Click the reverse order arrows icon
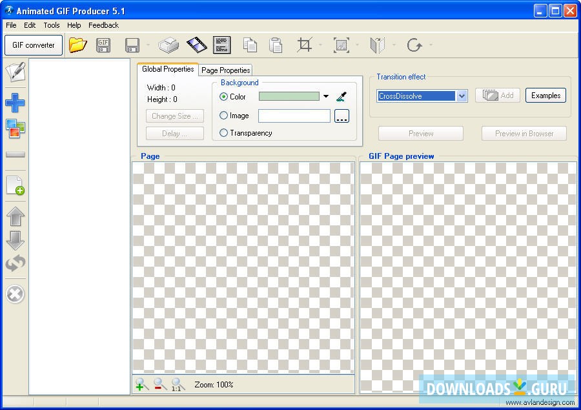This screenshot has height=410, width=581. (15, 263)
